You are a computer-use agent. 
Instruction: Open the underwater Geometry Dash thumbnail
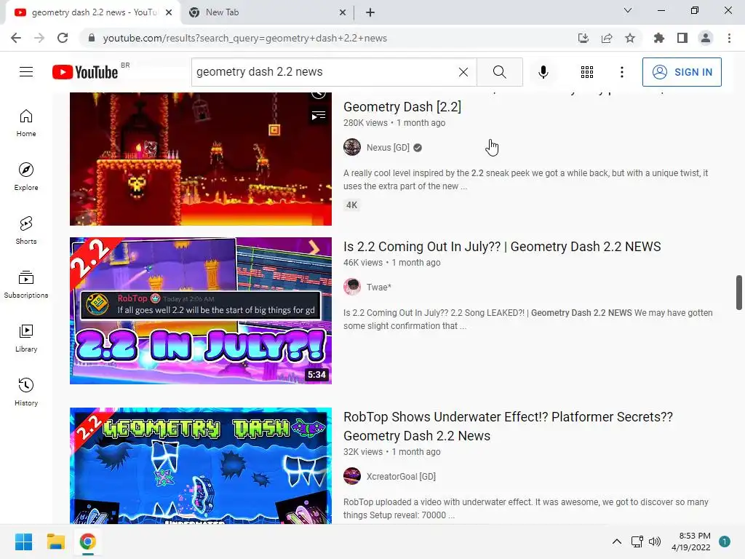[x=201, y=465]
